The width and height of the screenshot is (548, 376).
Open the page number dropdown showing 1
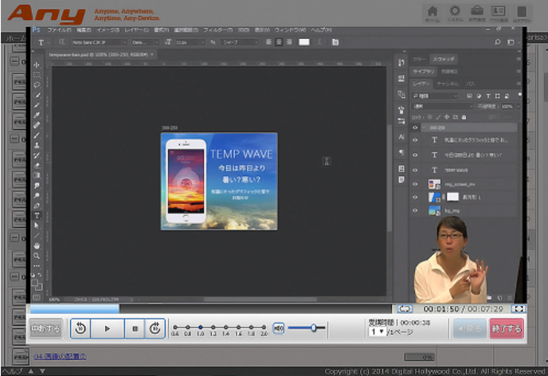coord(377,331)
